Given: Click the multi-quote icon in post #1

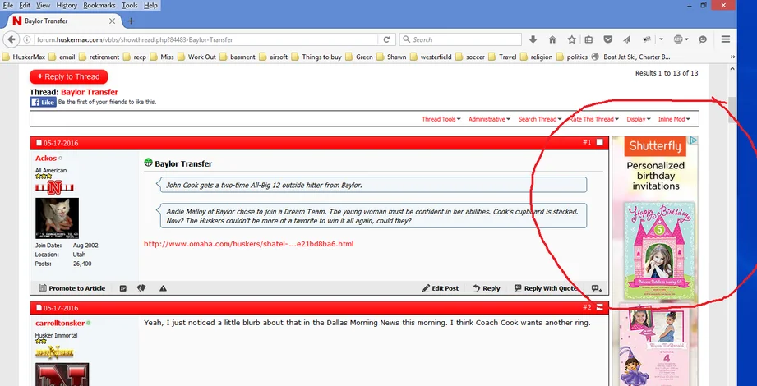Looking at the screenshot, I should (597, 288).
